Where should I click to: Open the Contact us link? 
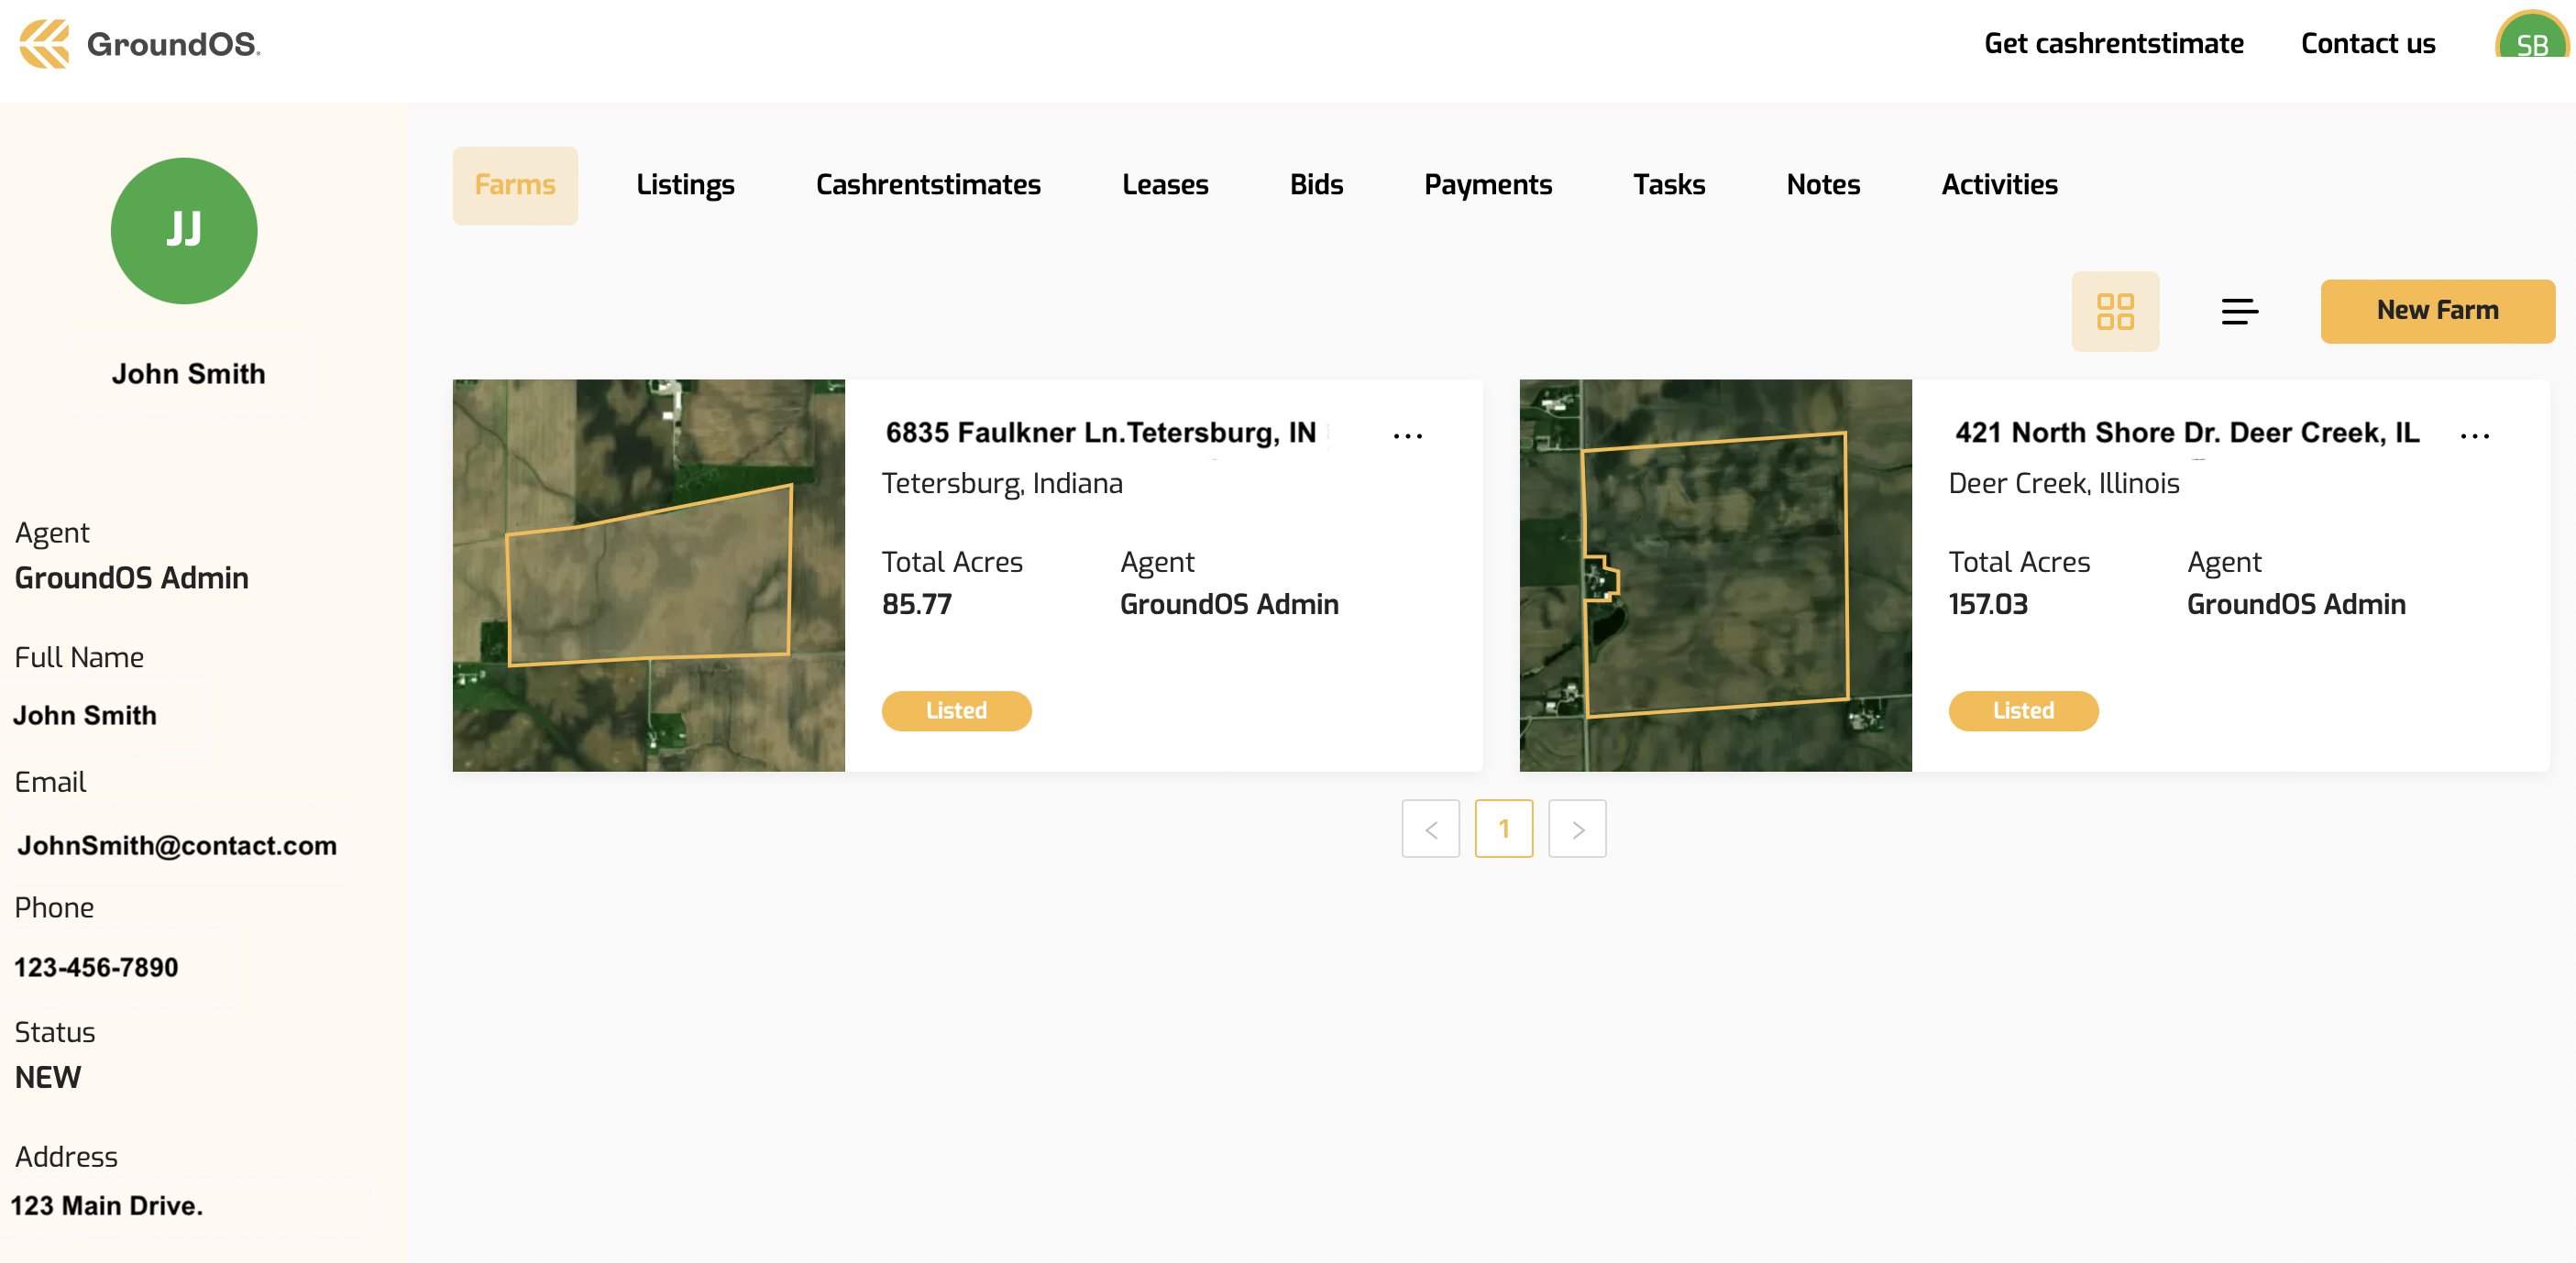(x=2367, y=44)
